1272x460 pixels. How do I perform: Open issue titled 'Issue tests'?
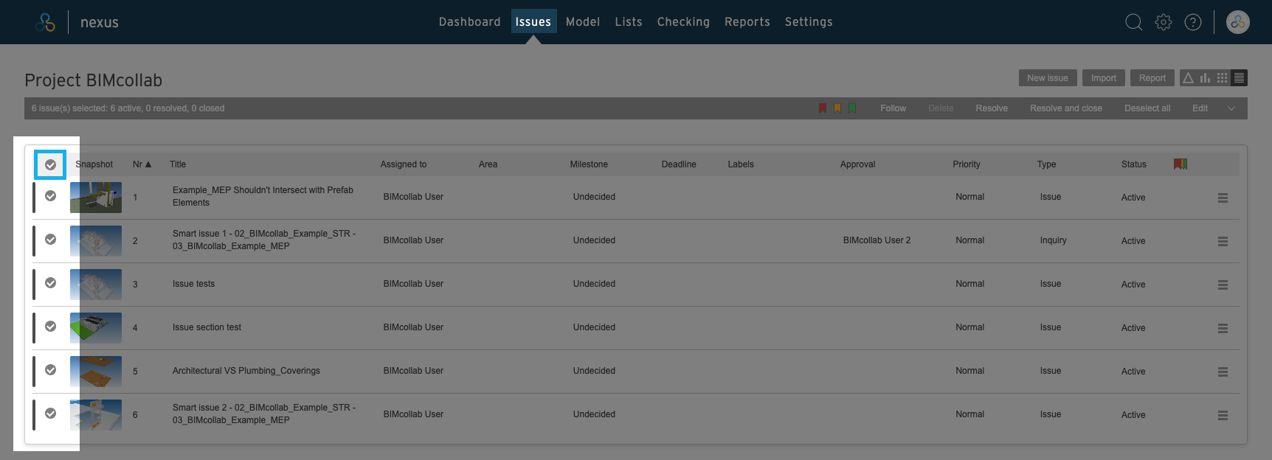(x=194, y=284)
